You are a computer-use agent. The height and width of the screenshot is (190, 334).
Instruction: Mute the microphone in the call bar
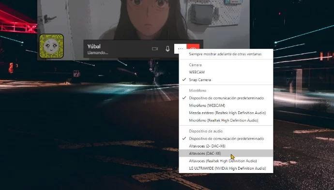click(167, 49)
